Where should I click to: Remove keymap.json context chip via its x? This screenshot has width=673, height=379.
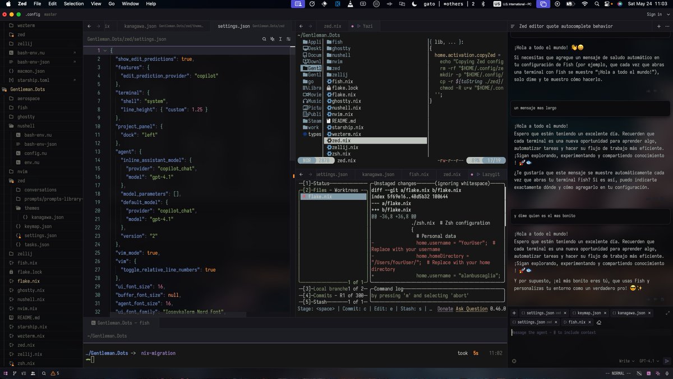point(605,313)
